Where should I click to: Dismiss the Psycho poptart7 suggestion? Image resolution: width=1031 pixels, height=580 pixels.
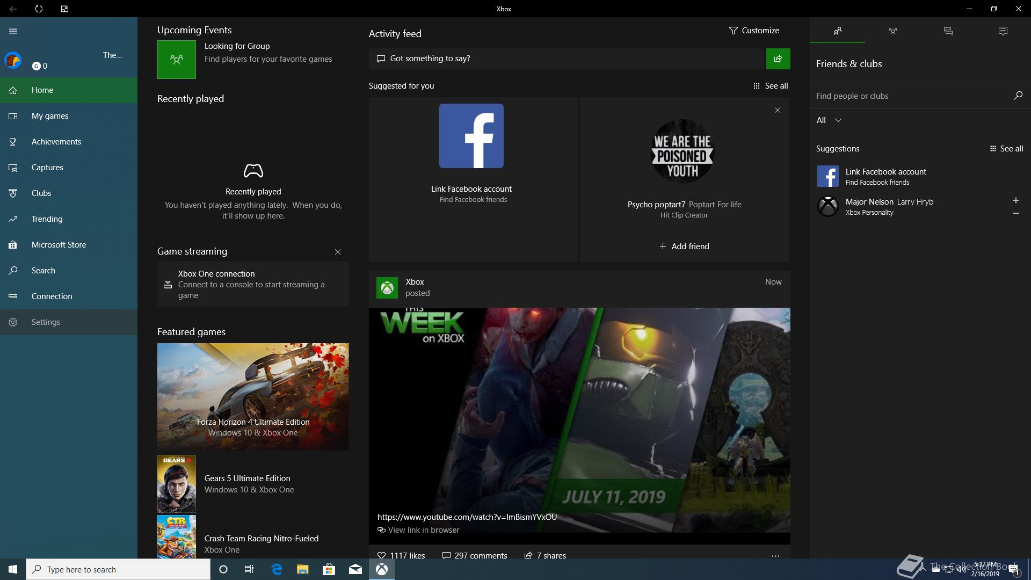[x=778, y=110]
